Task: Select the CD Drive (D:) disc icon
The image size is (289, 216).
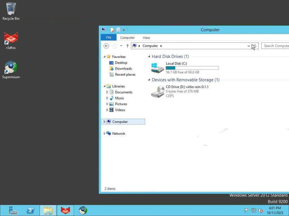Action: point(157,91)
